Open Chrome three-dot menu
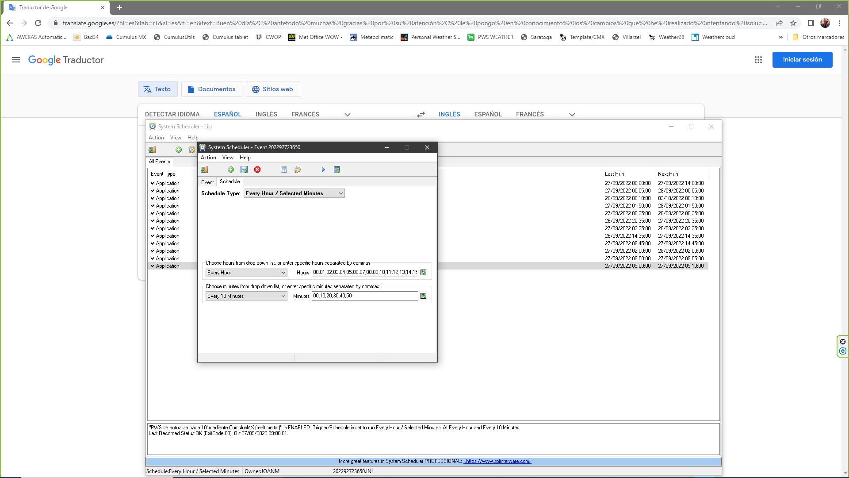Image resolution: width=849 pixels, height=478 pixels. point(839,23)
